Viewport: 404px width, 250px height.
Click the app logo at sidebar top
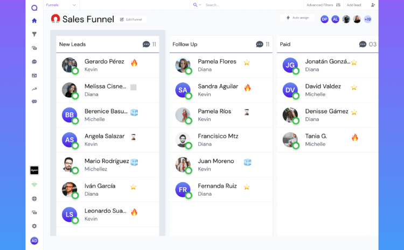point(34,8)
